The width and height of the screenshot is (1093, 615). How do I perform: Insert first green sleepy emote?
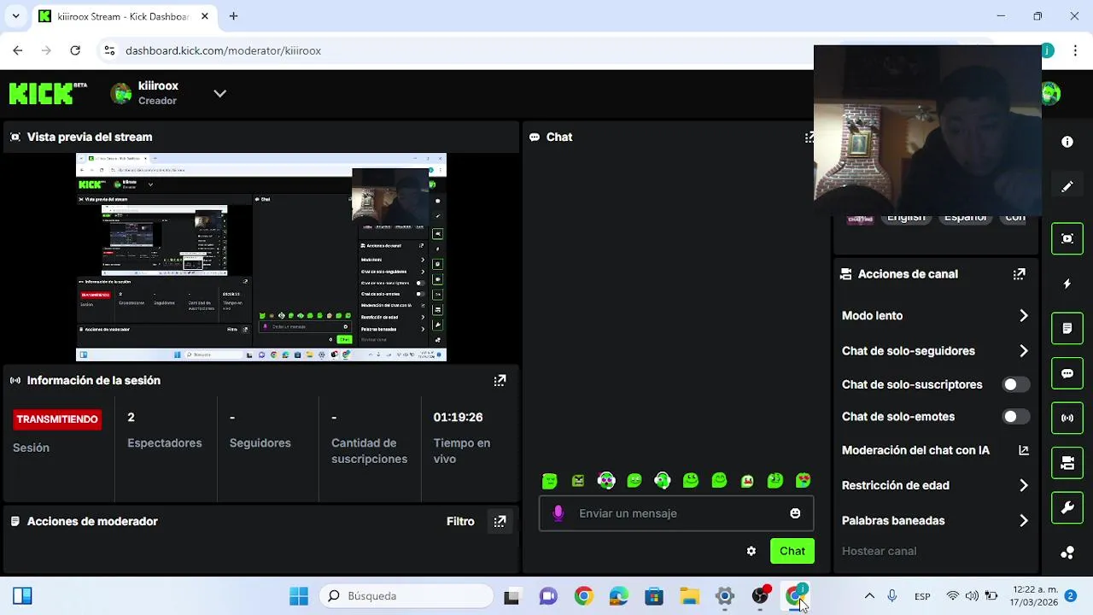click(x=550, y=481)
